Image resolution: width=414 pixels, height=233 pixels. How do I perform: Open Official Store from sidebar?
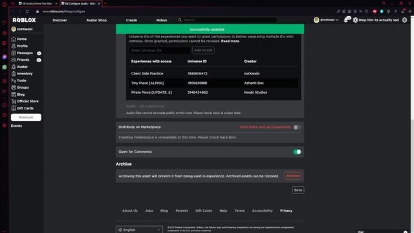point(25,101)
